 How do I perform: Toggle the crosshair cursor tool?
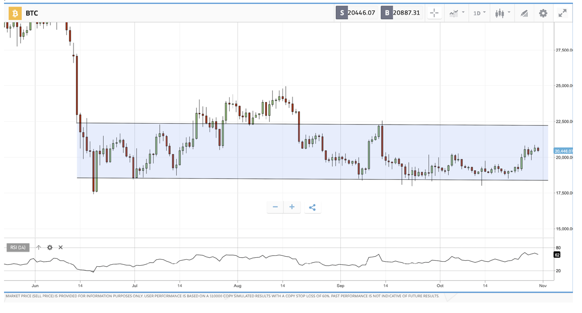point(434,13)
